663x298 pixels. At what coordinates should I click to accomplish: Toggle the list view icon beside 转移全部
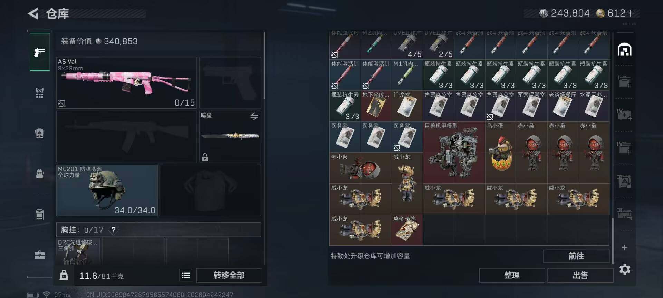[x=186, y=275]
